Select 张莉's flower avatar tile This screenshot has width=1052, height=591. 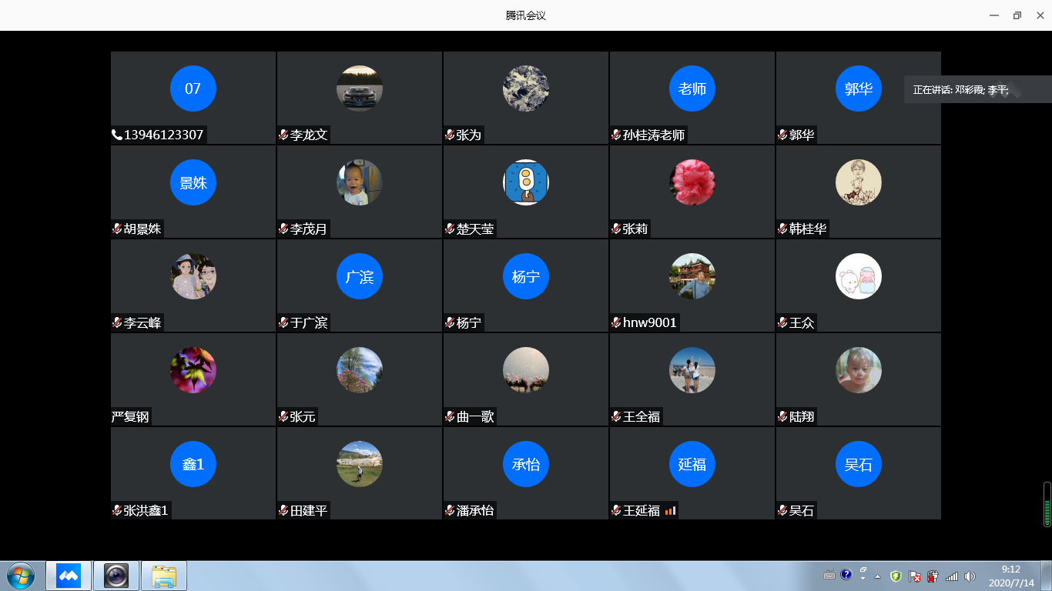(692, 182)
